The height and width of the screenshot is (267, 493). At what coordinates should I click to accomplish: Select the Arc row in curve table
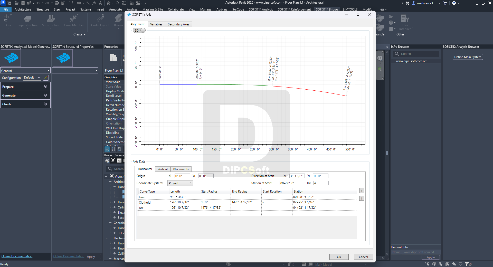(x=247, y=208)
